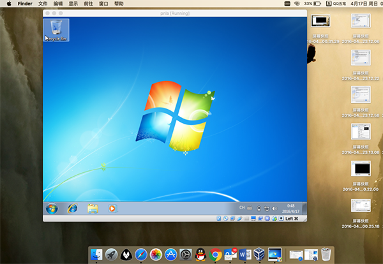Click the Windows taskbar clock showing 0:48
Image resolution: width=383 pixels, height=264 pixels.
(x=291, y=208)
